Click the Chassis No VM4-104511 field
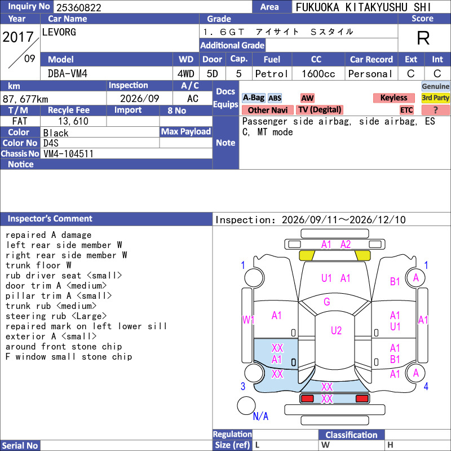 (x=126, y=153)
